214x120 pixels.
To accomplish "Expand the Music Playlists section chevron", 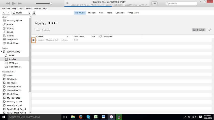I will (x=15, y=72).
